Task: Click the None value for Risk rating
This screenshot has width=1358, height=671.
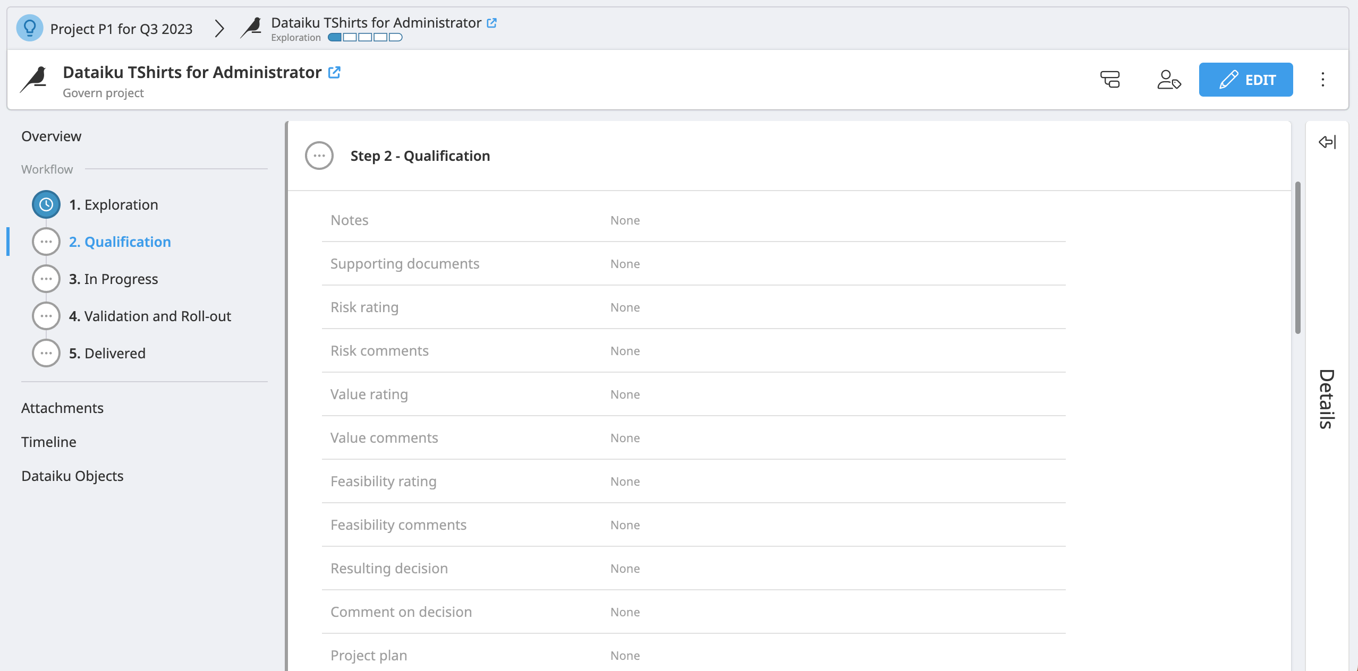Action: (x=625, y=307)
